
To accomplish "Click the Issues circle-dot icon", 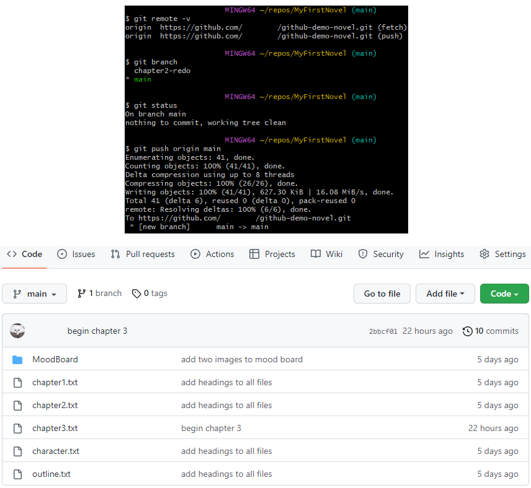I will [x=62, y=254].
